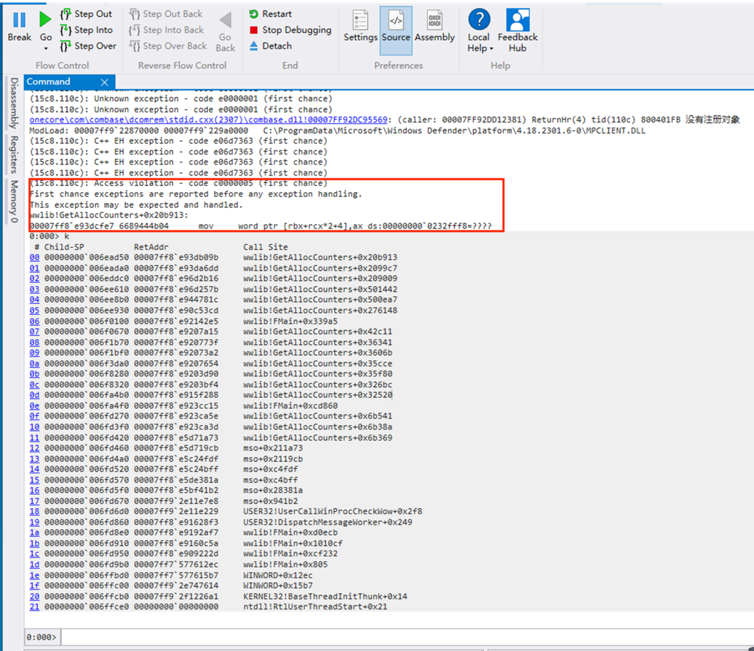Close the Command tab
Image resolution: width=754 pixels, height=651 pixels.
pyautogui.click(x=104, y=82)
